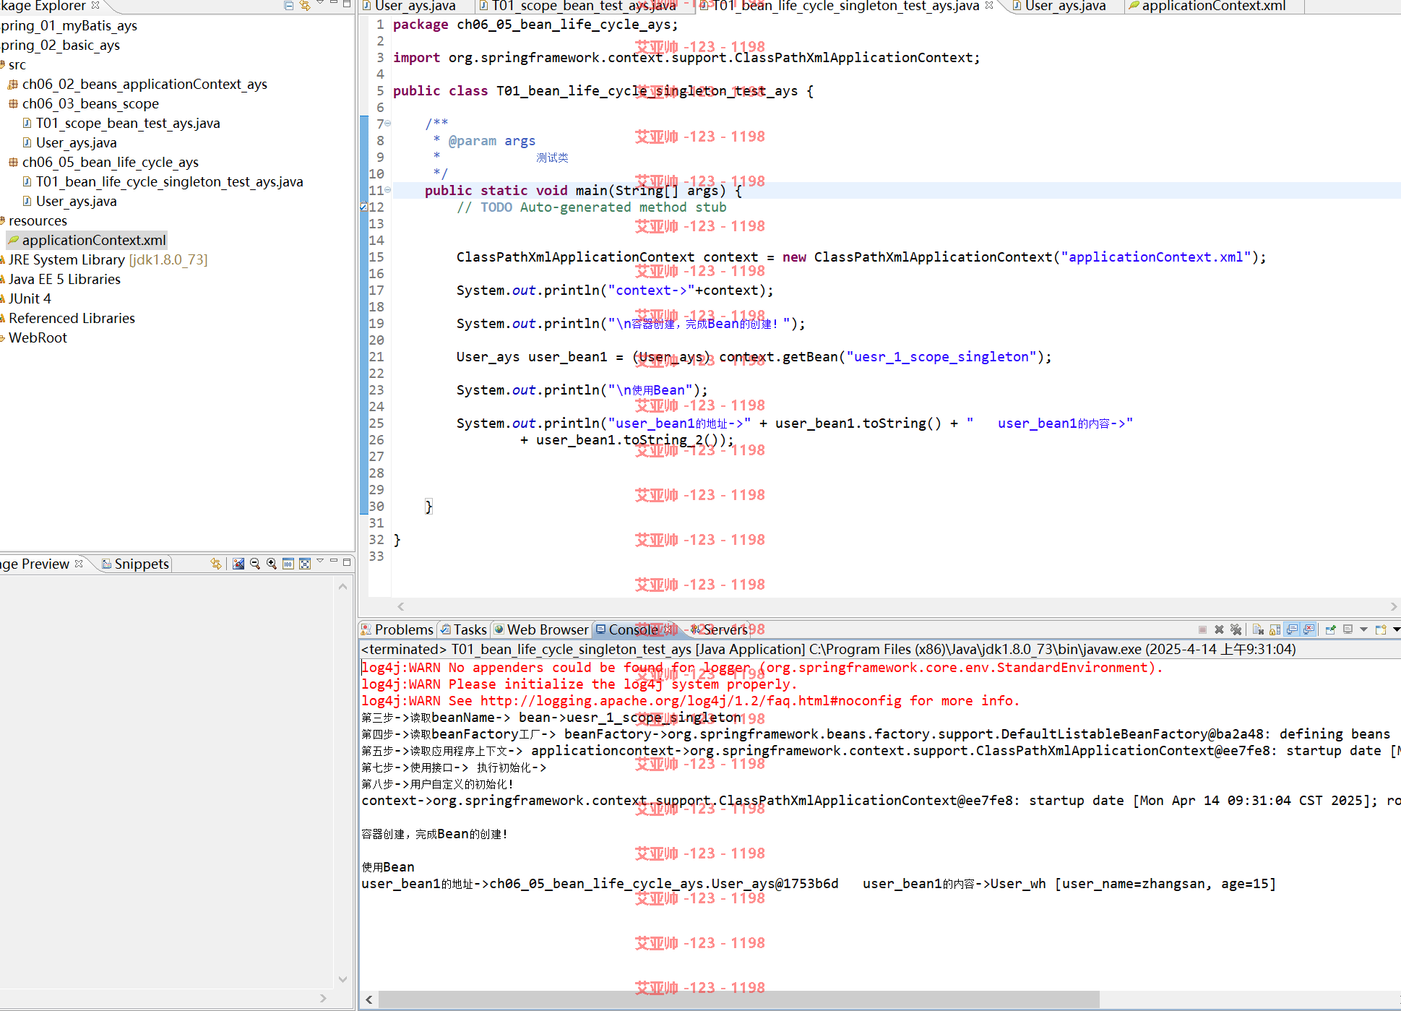The image size is (1401, 1011).
Task: Click Terminate button in Console toolbar
Action: tap(1202, 629)
